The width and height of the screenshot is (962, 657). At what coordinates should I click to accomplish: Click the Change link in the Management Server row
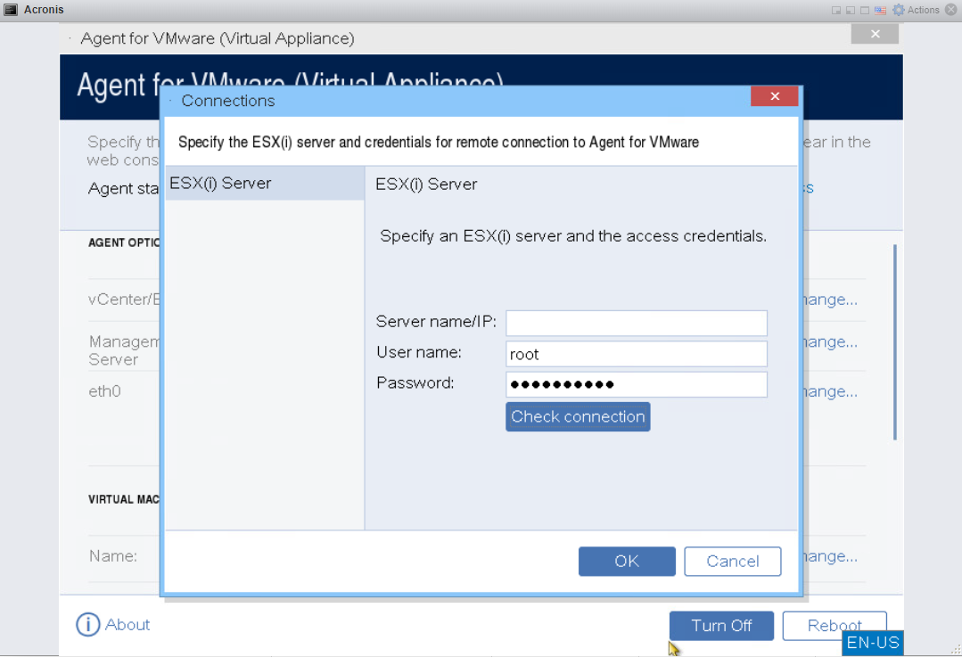[830, 341]
